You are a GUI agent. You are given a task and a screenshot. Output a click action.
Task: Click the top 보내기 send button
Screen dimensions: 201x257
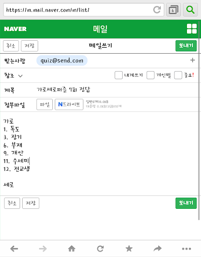coord(186,46)
